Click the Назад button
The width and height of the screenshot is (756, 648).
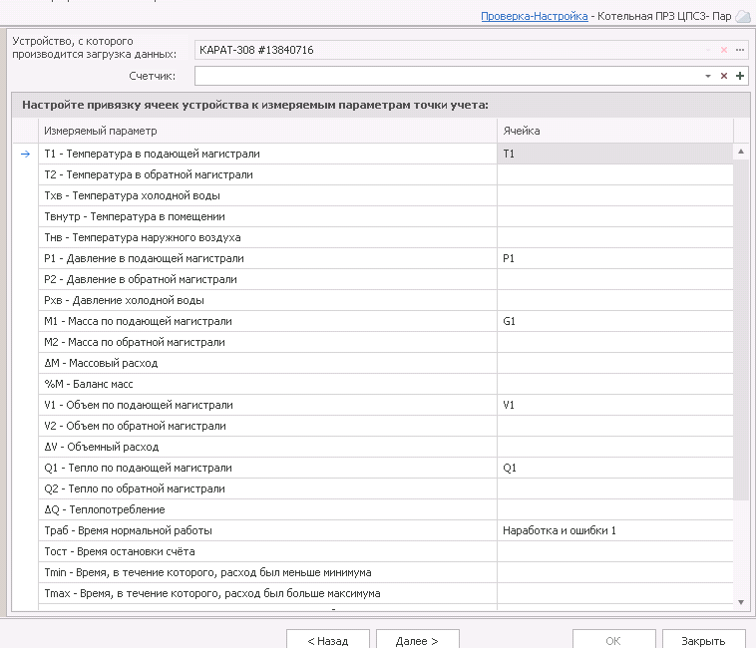point(328,640)
